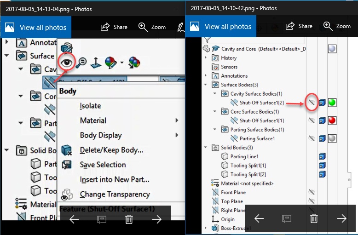Screen dimensions: 358x235
Task: Toggle visibility eye of Shut-Off Surface1[1]
Action: tap(312, 120)
